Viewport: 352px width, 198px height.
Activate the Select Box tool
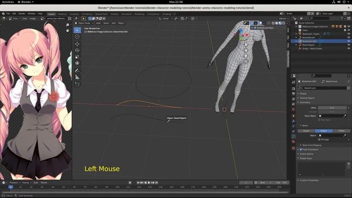[x=77, y=30]
